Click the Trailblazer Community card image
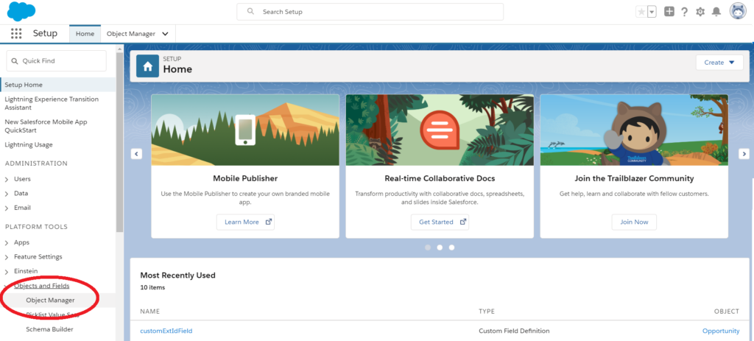 pyautogui.click(x=634, y=130)
